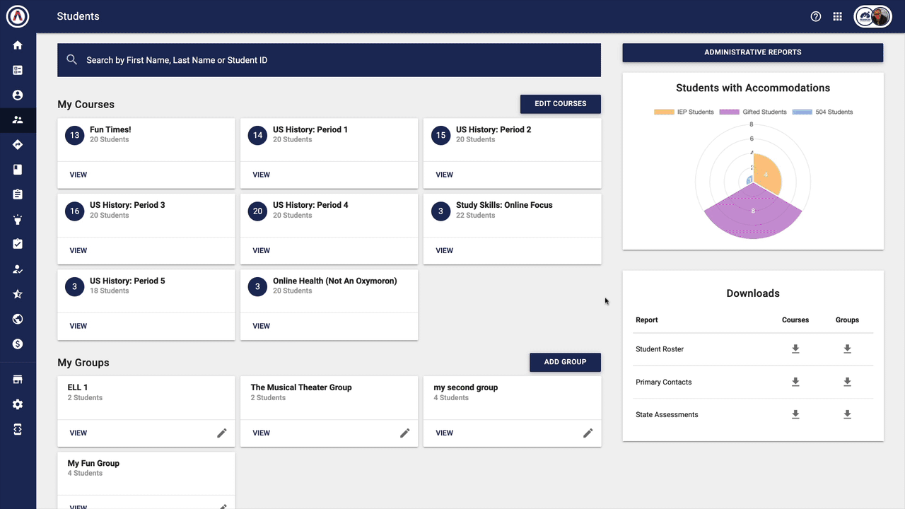Screen dimensions: 905x509
Task: View US History: Period 1 course
Action: [262, 175]
